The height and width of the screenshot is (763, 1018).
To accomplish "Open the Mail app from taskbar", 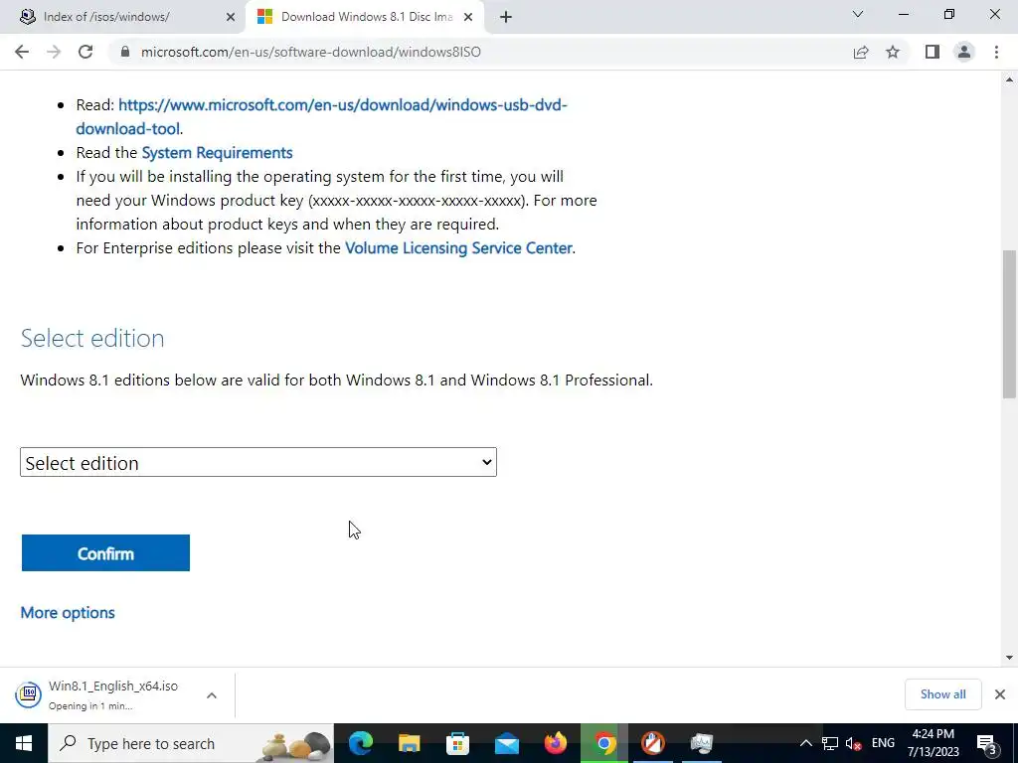I will (x=506, y=743).
